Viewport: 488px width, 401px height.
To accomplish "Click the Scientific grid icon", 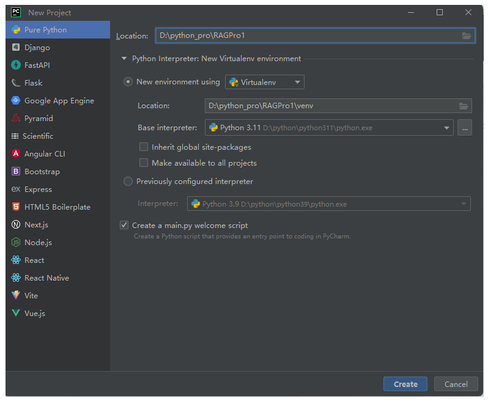I will [15, 136].
